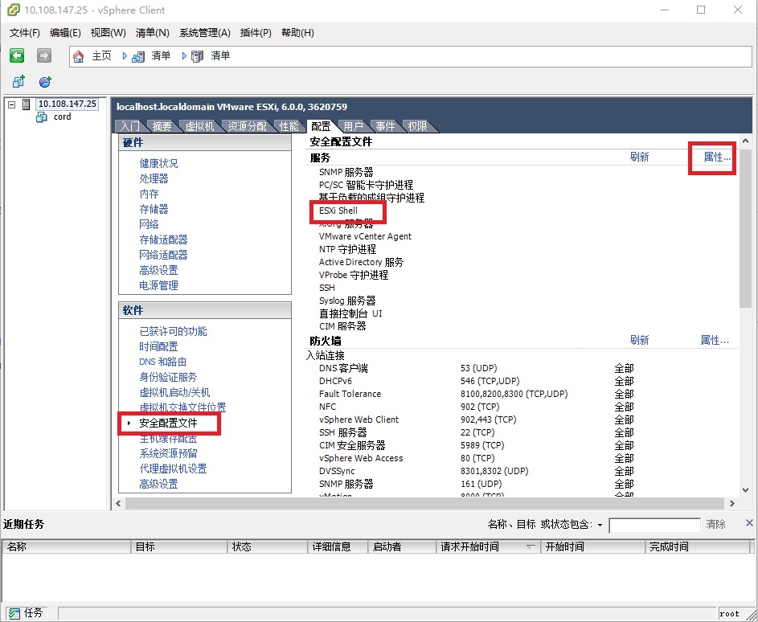The height and width of the screenshot is (622, 758).
Task: Switch to the 摘要 tab
Action: [x=162, y=126]
